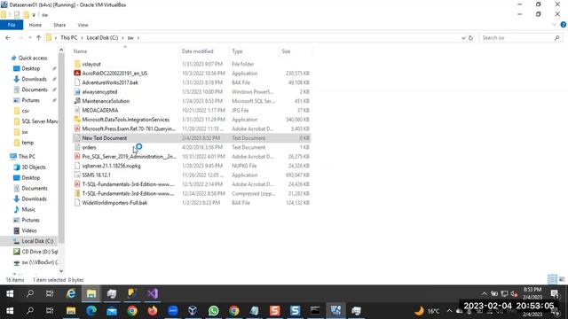This screenshot has width=568, height=319.
Task: Open the Home ribbon tab
Action: pos(35,25)
